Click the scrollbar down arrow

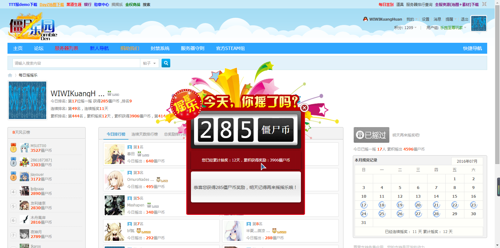click(497, 245)
